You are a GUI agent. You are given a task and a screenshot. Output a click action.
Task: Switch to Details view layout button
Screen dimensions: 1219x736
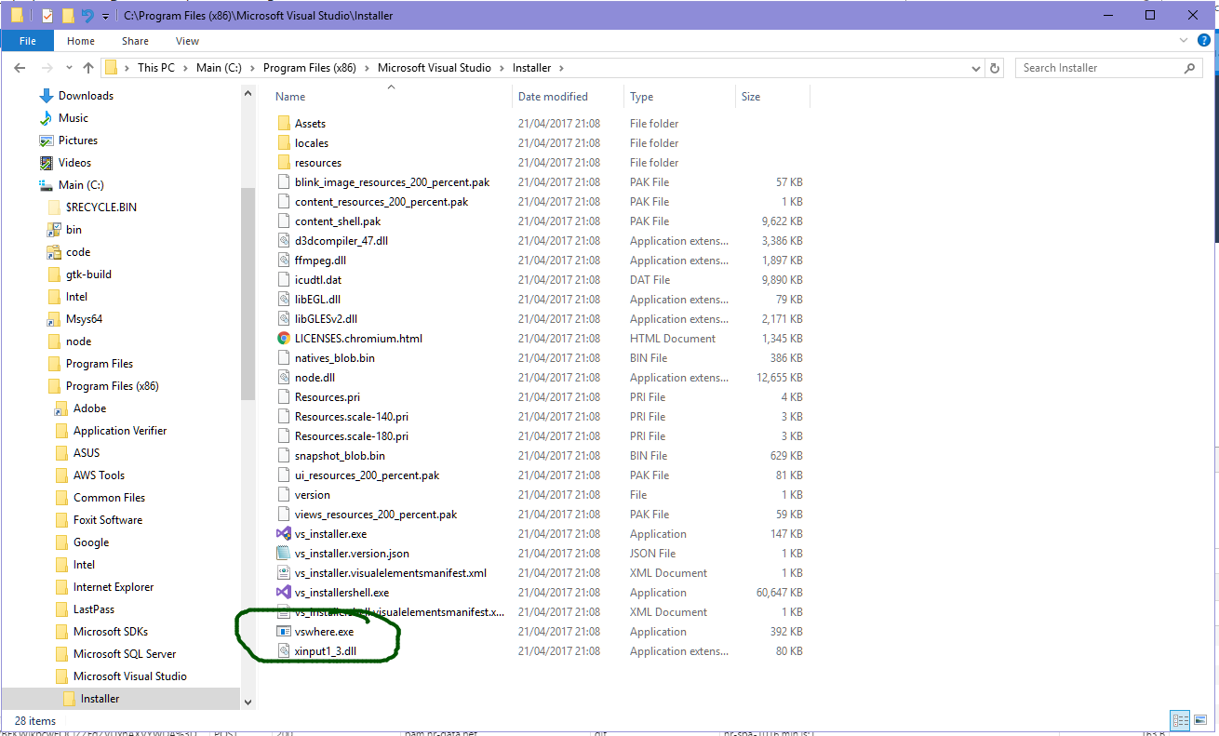(1180, 720)
